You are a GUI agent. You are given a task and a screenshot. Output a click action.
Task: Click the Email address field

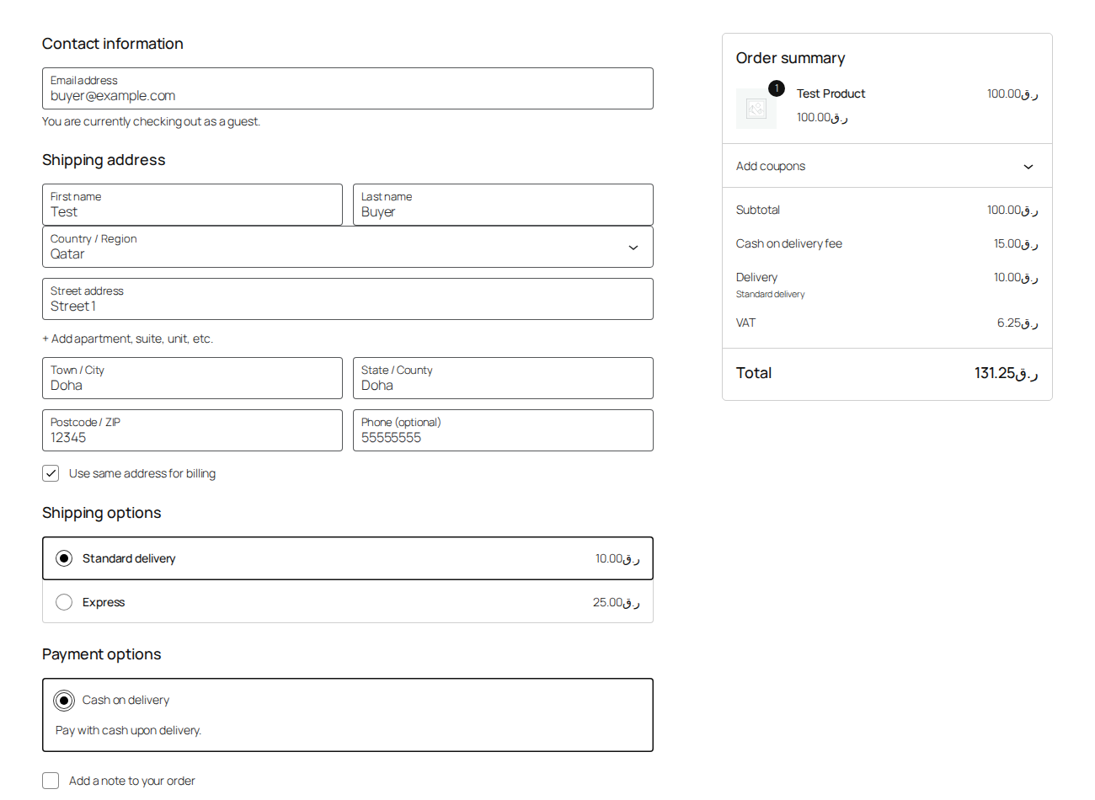348,88
